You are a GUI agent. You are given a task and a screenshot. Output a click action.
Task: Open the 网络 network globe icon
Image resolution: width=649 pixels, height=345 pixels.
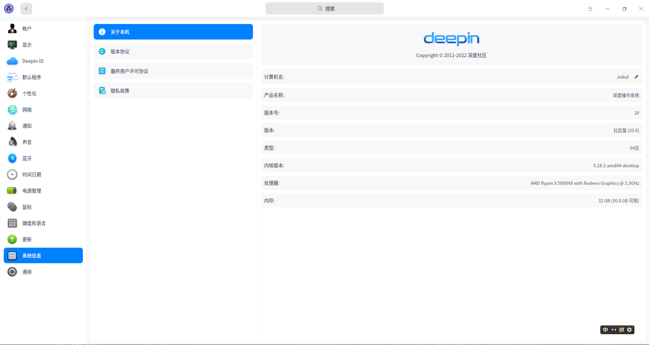click(12, 109)
